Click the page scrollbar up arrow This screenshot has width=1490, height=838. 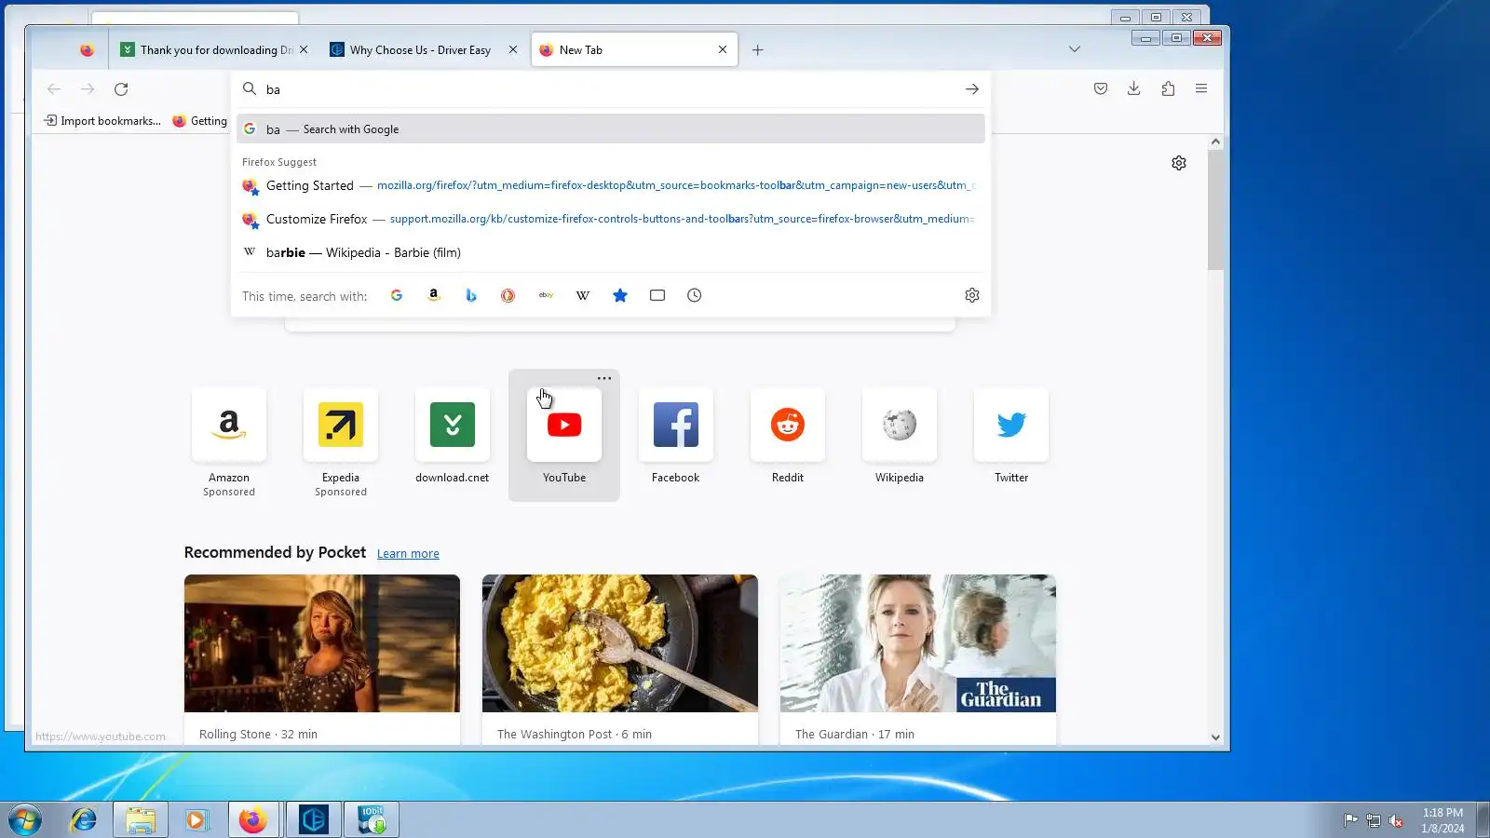[x=1215, y=142]
